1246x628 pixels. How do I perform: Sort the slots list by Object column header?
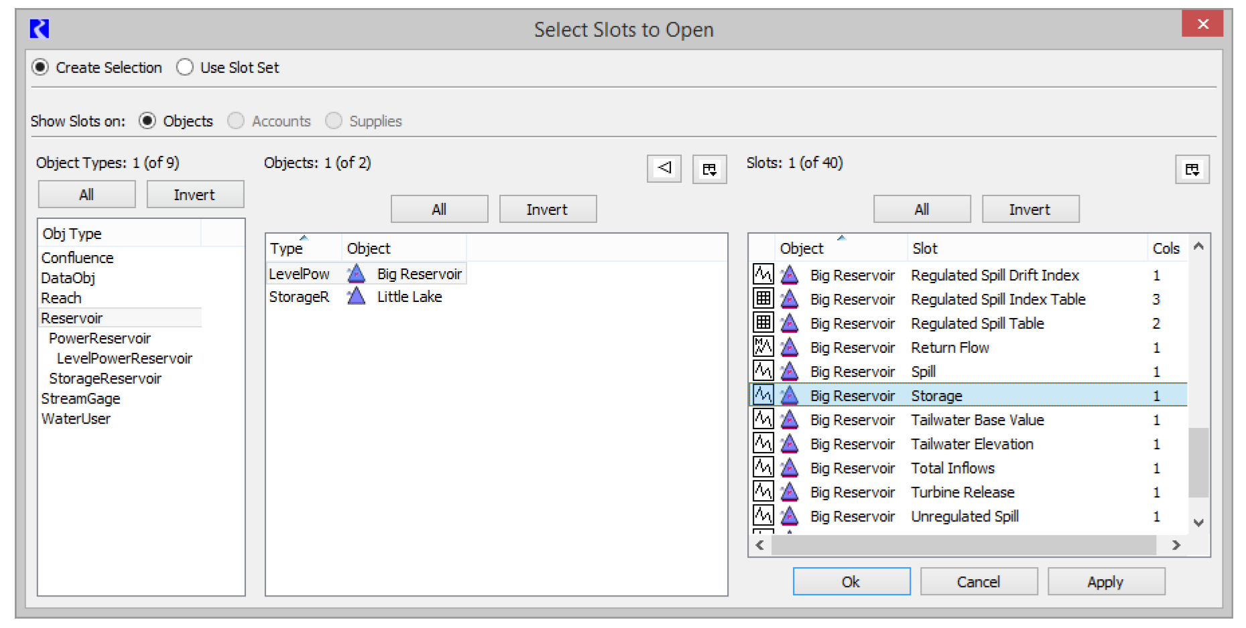(801, 248)
